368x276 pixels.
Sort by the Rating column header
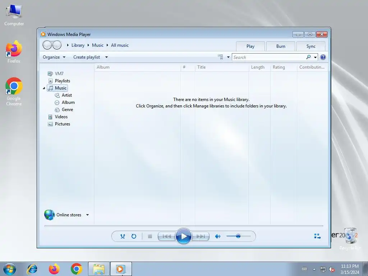(x=284, y=67)
